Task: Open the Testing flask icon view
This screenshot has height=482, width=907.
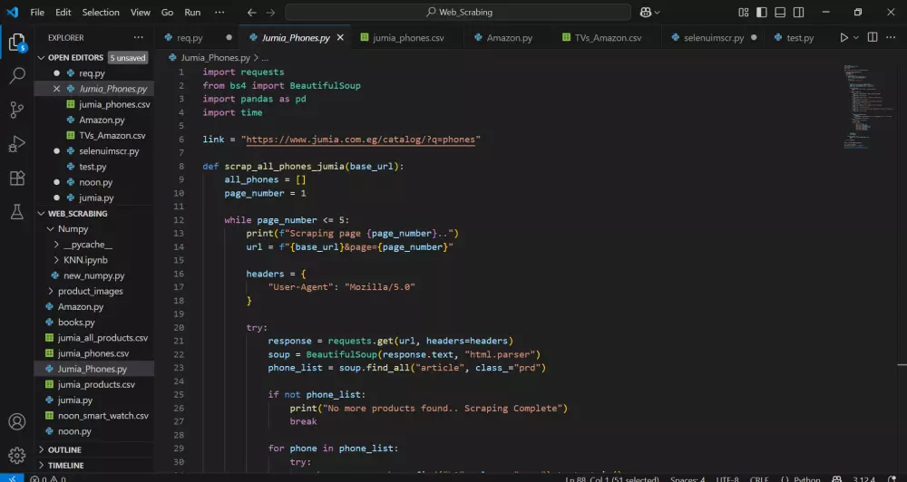Action: click(16, 211)
